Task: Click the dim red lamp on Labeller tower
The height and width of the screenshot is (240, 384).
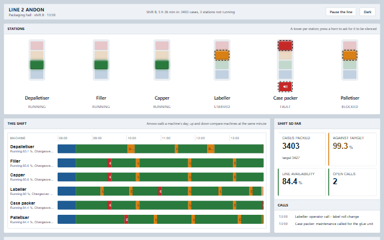Action: 222,46
